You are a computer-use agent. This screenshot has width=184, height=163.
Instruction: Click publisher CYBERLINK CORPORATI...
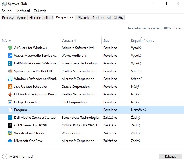point(80,125)
